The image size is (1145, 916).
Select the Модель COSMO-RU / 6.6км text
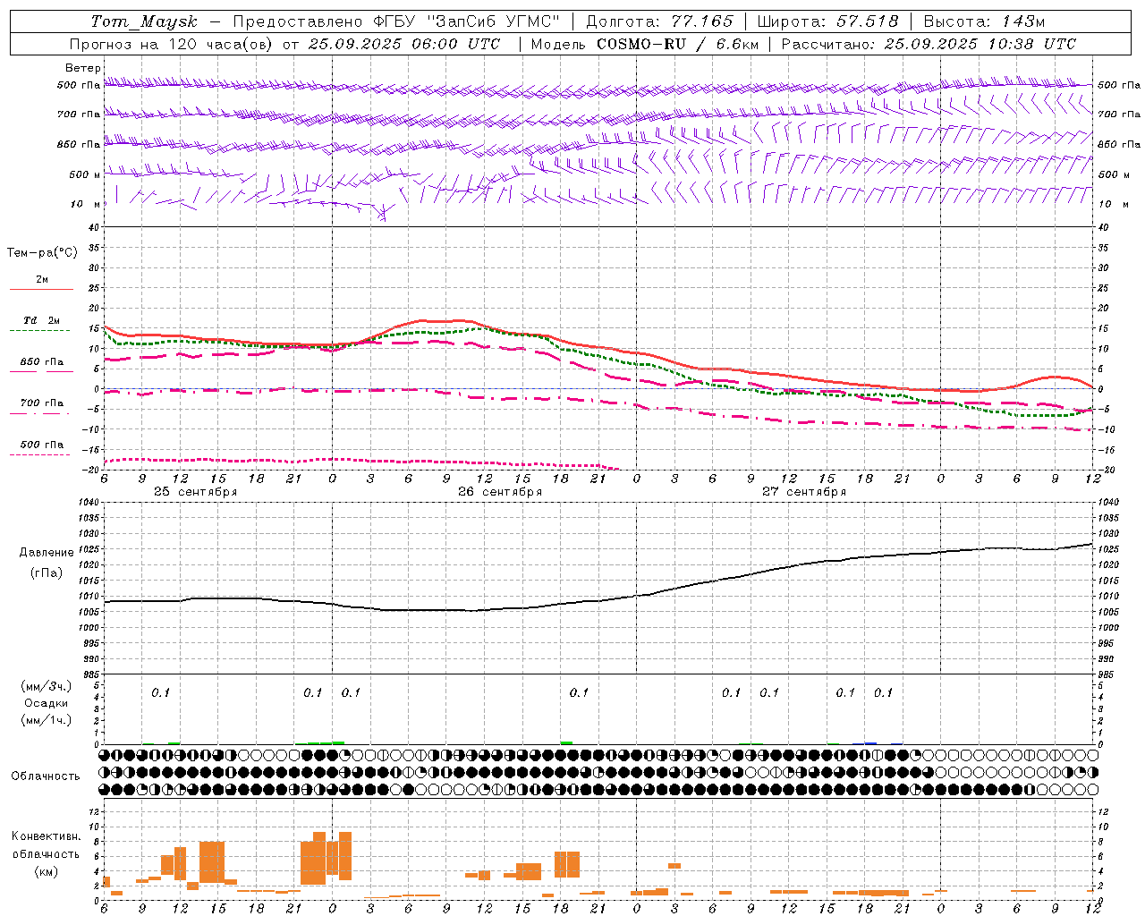click(x=645, y=44)
